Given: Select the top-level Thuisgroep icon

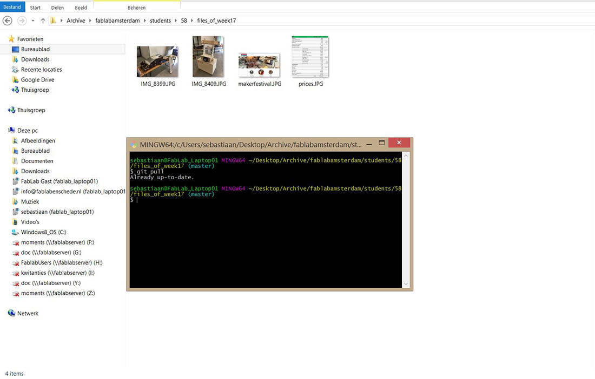Looking at the screenshot, I should click(x=11, y=110).
